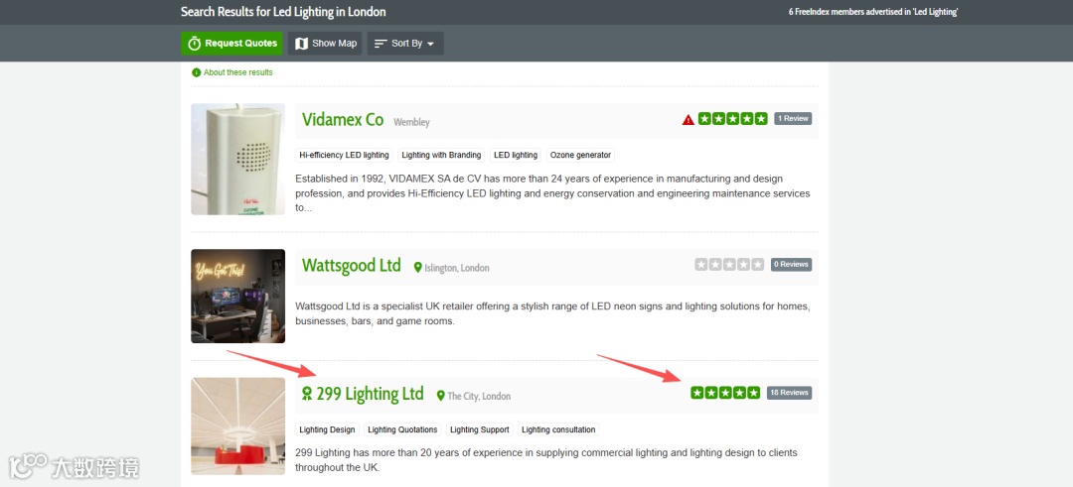Click the '6 FreeIndex members advertised' text
Image resolution: width=1073 pixels, height=487 pixels.
pos(872,12)
